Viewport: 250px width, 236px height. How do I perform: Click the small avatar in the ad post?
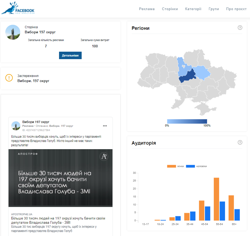pyautogui.click(x=16, y=126)
